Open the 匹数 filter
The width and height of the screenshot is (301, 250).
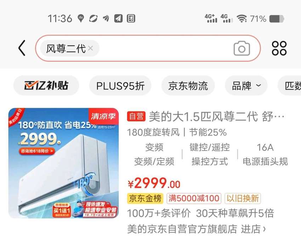click(290, 85)
